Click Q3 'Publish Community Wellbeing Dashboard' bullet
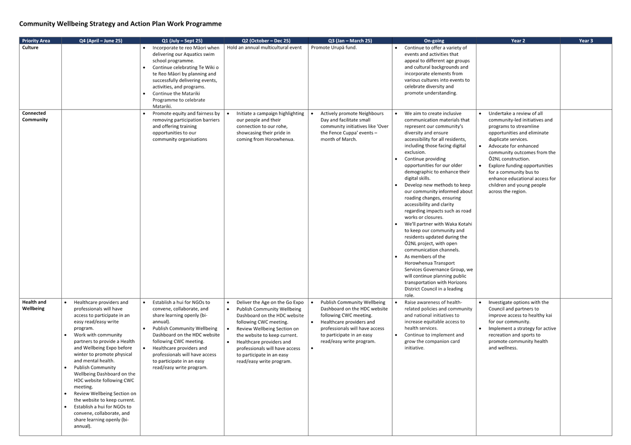The height and width of the screenshot is (445, 631). [354, 309]
